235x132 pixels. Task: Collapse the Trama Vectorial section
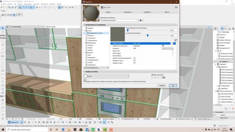[x=84, y=72]
